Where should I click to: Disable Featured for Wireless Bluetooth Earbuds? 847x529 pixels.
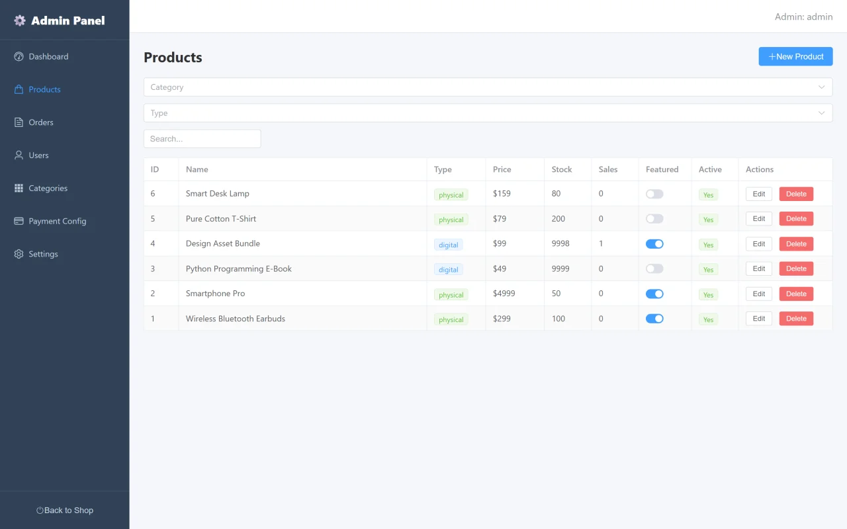654,319
